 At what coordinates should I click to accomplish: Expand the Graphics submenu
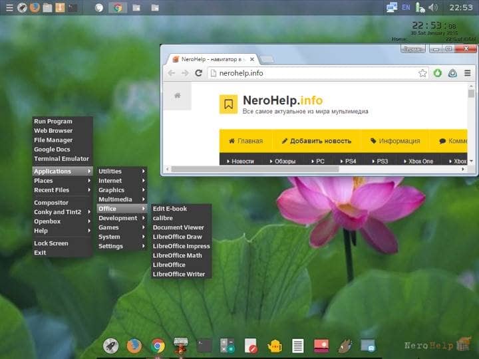[x=122, y=190]
